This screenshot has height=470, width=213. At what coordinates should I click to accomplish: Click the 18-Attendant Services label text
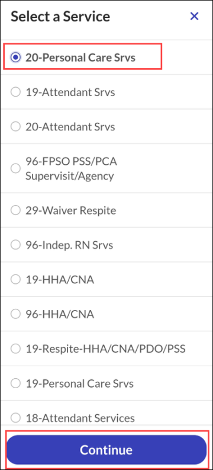pos(80,417)
